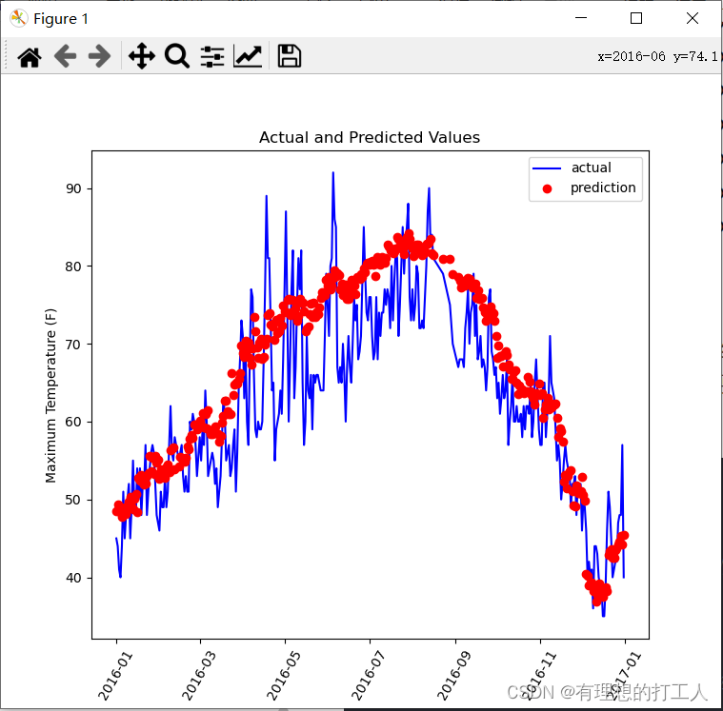Minimize the Figure 1 window
The width and height of the screenshot is (723, 711).
coord(581,18)
